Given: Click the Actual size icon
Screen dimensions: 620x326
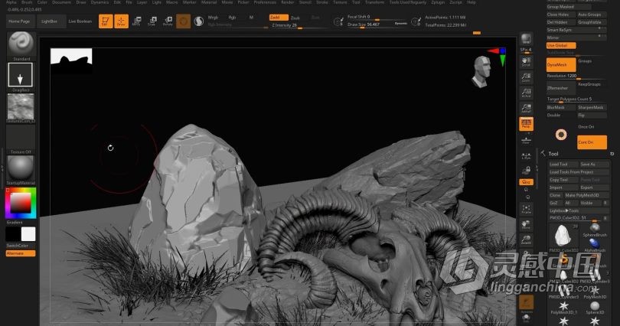Looking at the screenshot, I should (526, 93).
